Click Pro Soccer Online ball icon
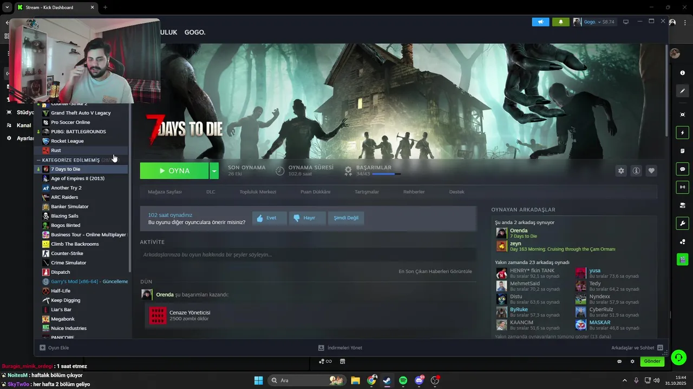Image resolution: width=693 pixels, height=389 pixels. [45, 122]
